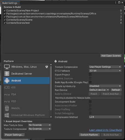The image size is (125, 140).
Task: Click the PS4 logo icon
Action: (7, 95)
